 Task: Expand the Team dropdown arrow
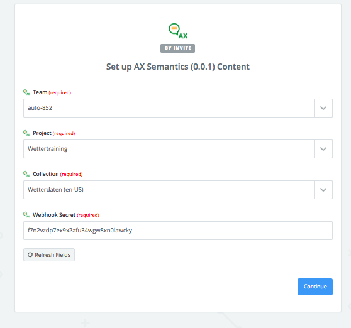[323, 108]
